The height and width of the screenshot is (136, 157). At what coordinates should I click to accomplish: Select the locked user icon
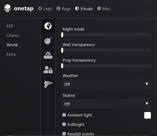pyautogui.click(x=48, y=70)
